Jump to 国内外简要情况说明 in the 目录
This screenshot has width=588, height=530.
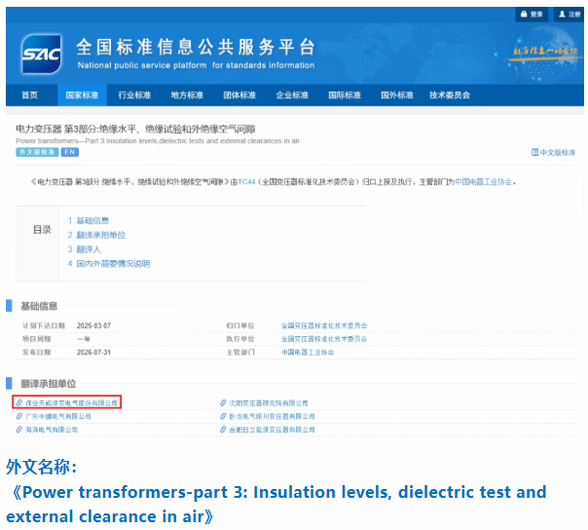113,263
